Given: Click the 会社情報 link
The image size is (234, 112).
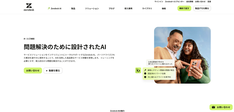Looking at the screenshot, I should 190,2.
